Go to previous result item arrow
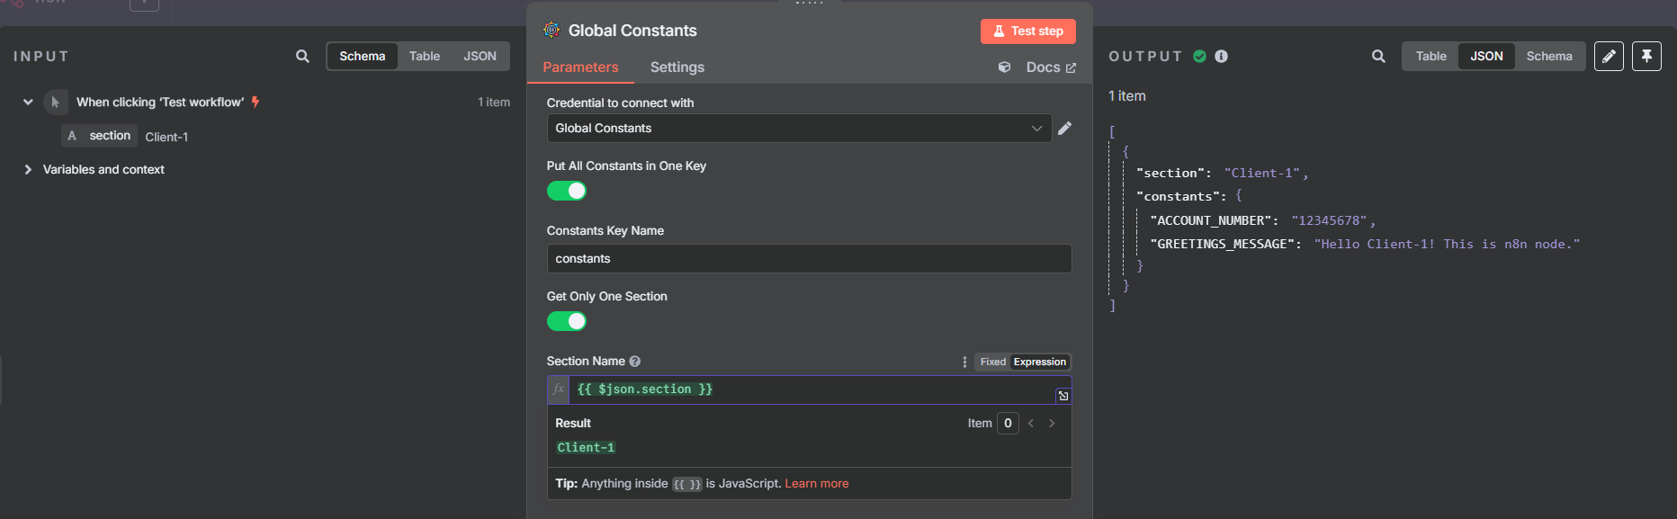1677x519 pixels. [1031, 423]
